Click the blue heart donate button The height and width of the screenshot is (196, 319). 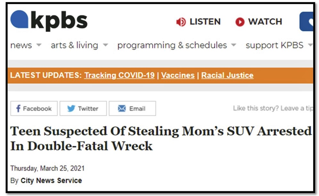(x=308, y=22)
